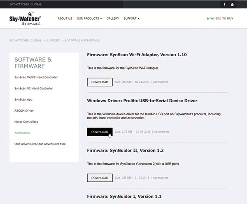Download the Prolific USB-to-Serial driver
This screenshot has height=204, width=247.
[100, 132]
